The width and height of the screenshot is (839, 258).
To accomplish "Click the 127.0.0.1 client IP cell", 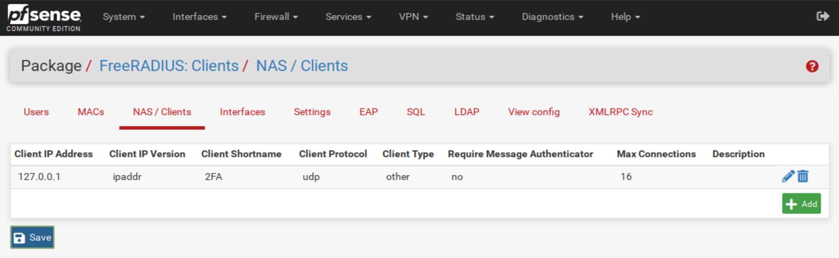I will 39,177.
